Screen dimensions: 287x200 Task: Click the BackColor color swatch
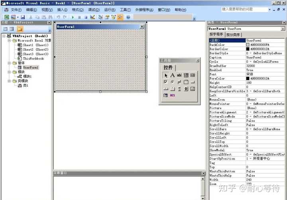coord(248,45)
